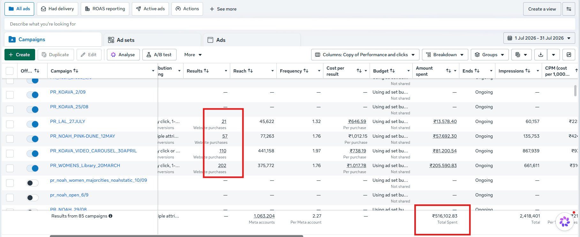Turn off PR_WOMENS_Library_20MARCH campaign toggle
The height and width of the screenshot is (237, 580).
pyautogui.click(x=33, y=168)
